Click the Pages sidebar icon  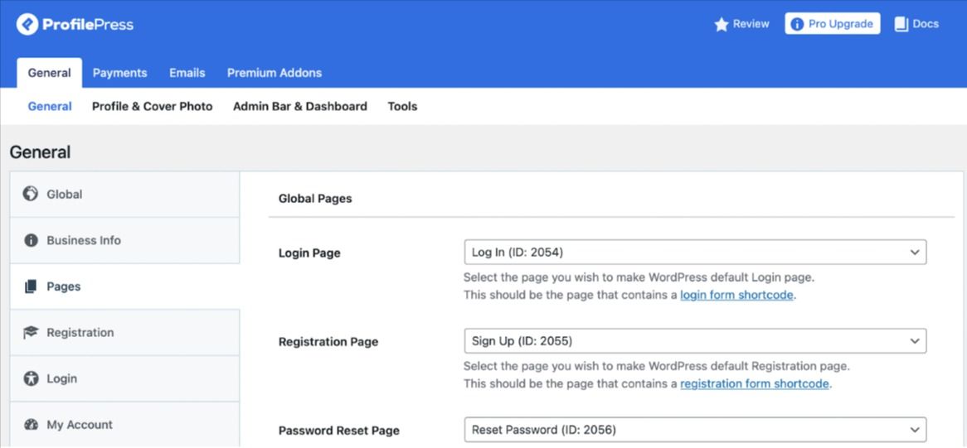pyautogui.click(x=31, y=287)
